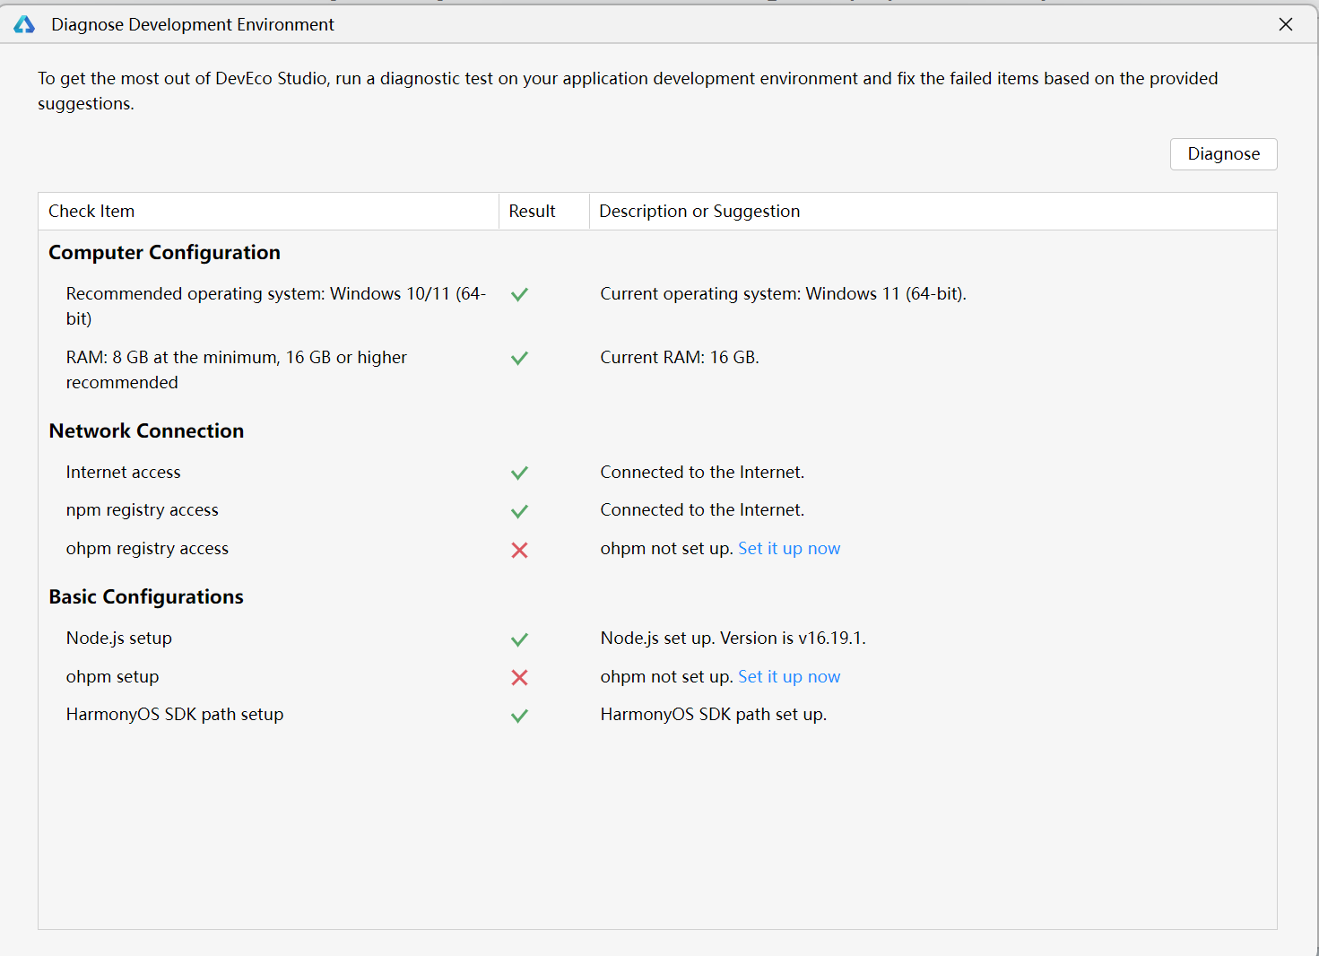Click the green check for RAM requirement
Screen dimensions: 1319x956
(x=519, y=358)
